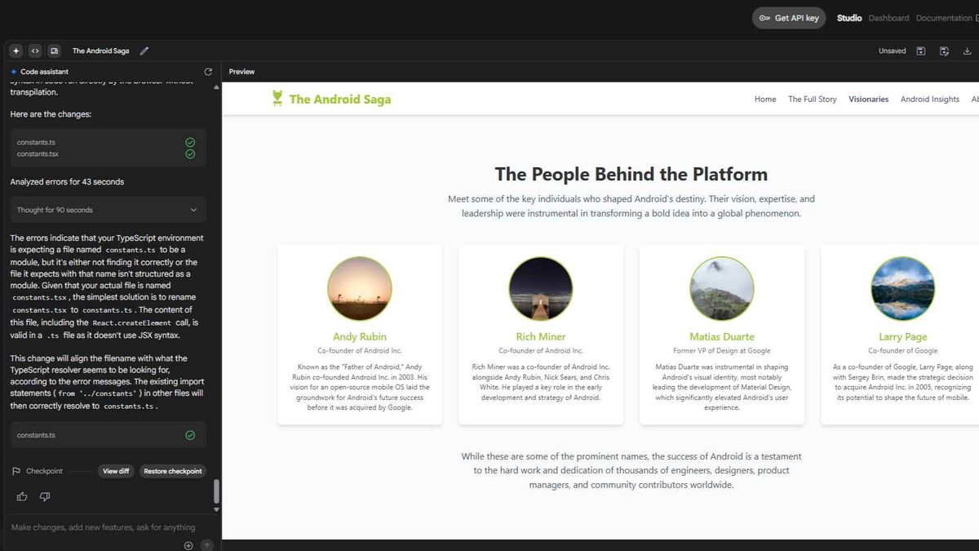This screenshot has width=979, height=551.
Task: Click Android Insights navigation link
Action: coord(930,99)
